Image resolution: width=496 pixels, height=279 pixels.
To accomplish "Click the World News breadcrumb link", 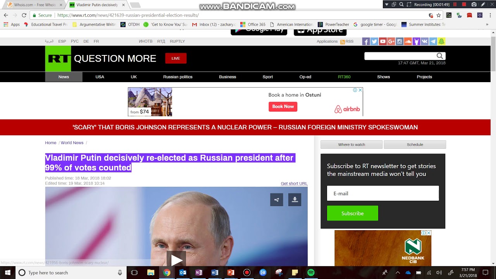I will click(72, 143).
